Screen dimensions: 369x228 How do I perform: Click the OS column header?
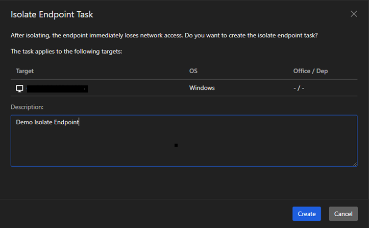[x=193, y=71]
